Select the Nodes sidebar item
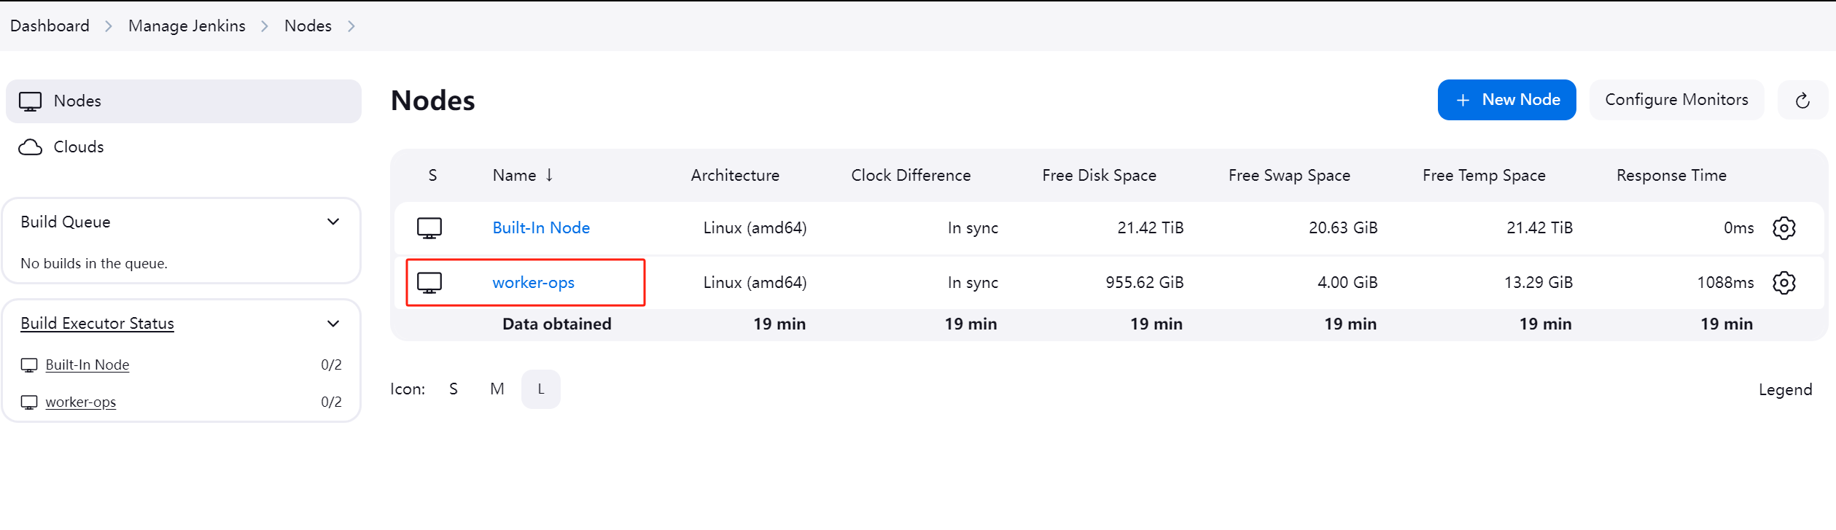The width and height of the screenshot is (1836, 530). coord(184,101)
